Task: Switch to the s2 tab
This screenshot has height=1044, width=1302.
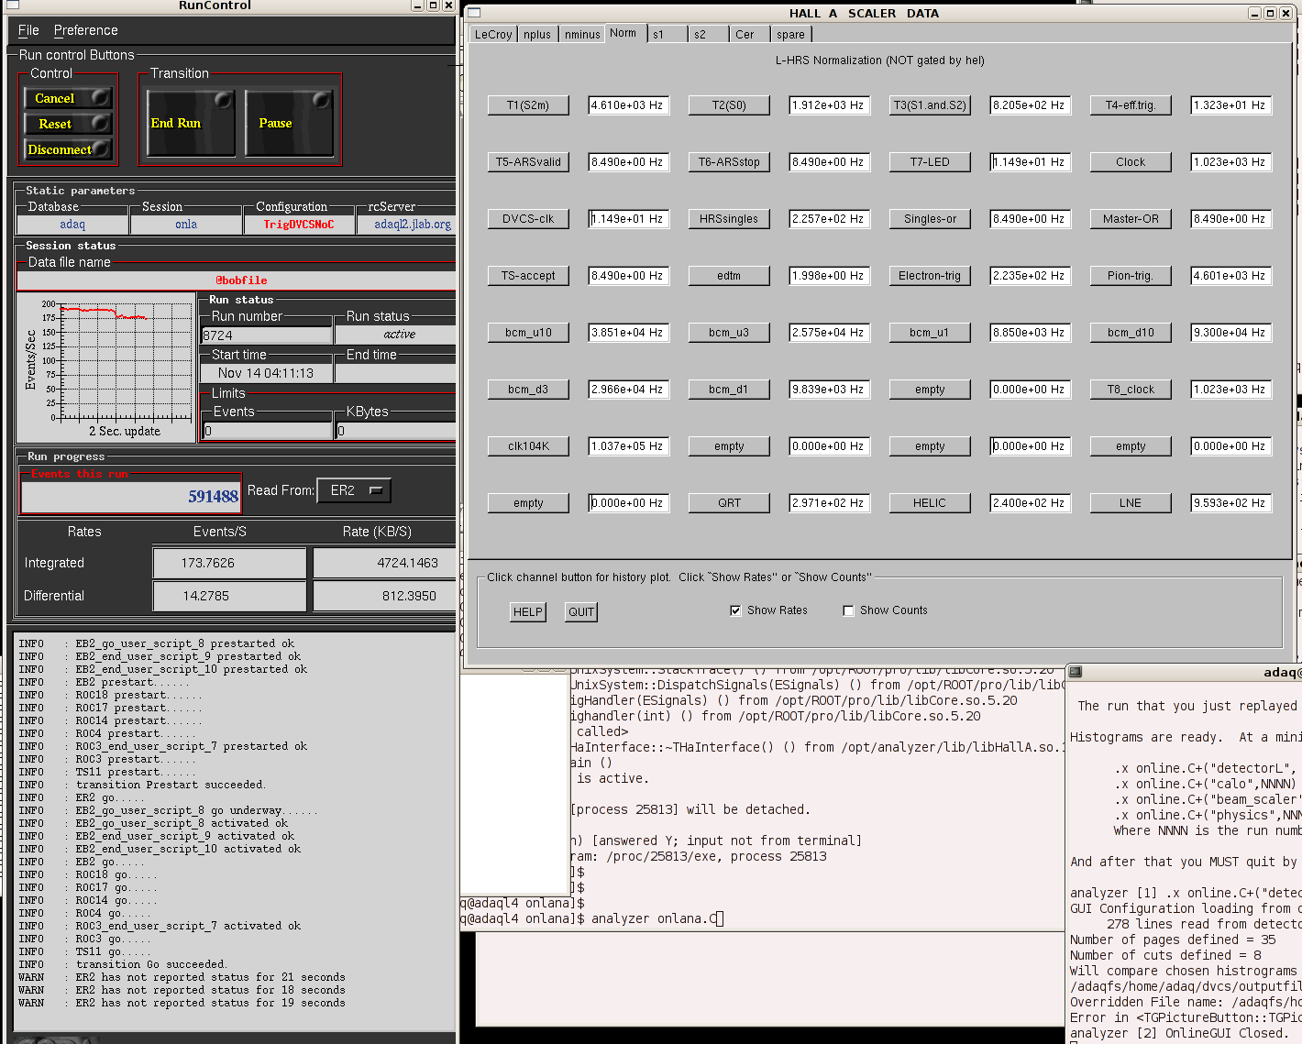Action: coord(709,34)
